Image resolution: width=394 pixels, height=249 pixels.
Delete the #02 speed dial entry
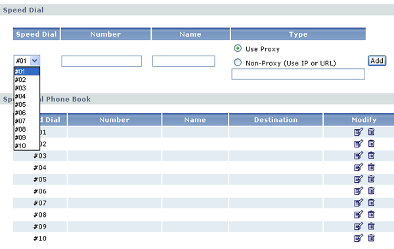click(371, 144)
